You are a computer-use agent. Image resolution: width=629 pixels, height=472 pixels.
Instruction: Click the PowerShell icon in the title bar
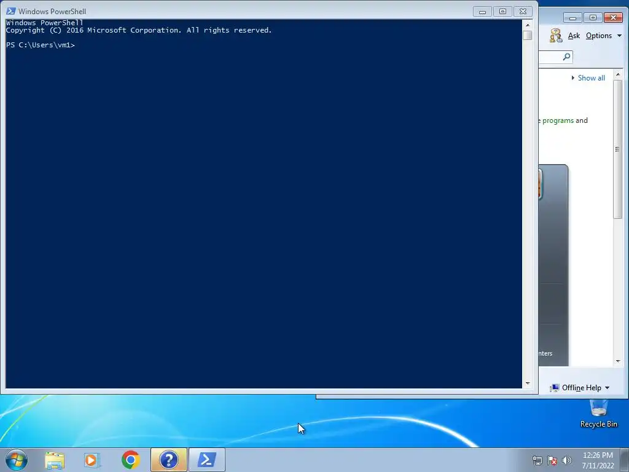[11, 11]
